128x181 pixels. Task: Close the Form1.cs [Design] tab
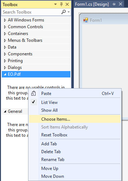(x=121, y=4)
